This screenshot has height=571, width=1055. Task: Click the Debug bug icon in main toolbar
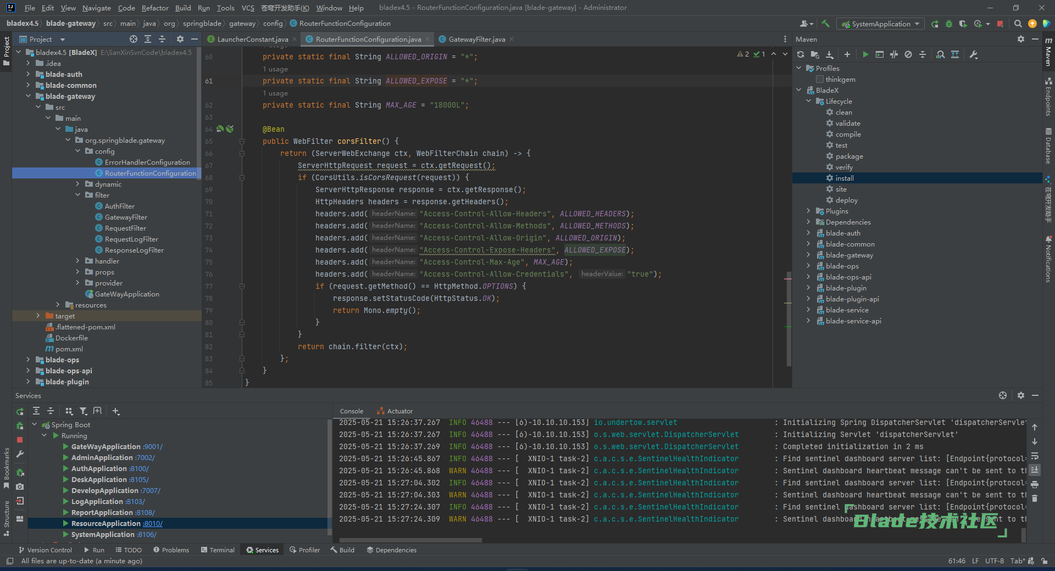click(949, 24)
